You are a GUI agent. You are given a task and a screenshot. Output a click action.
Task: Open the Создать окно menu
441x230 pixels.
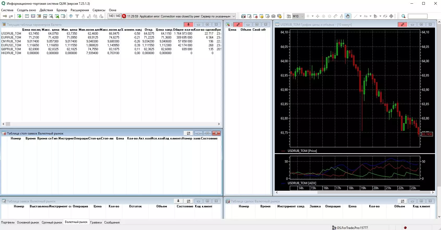click(26, 10)
